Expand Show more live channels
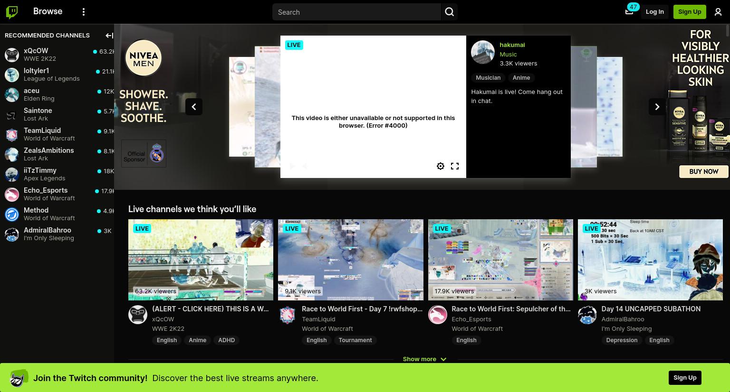 click(424, 359)
